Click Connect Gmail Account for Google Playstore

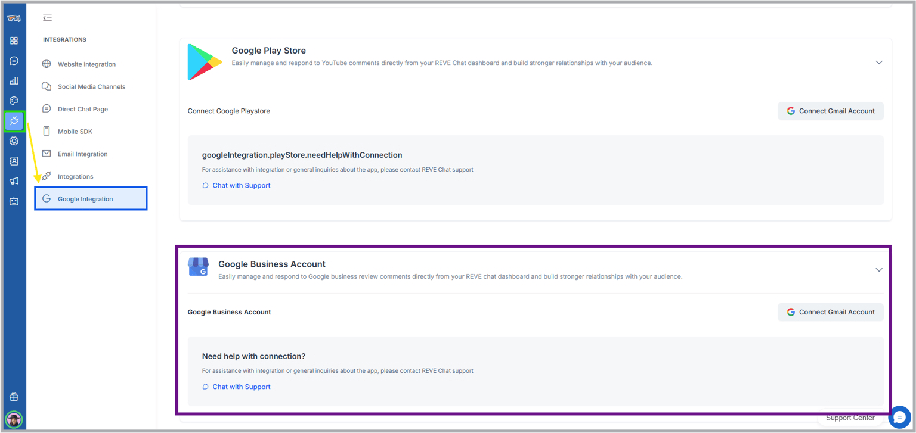[830, 111]
